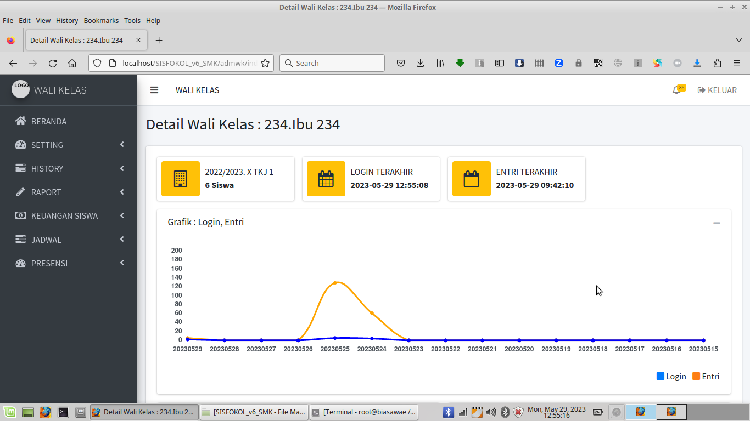This screenshot has height=421, width=750.
Task: Open Firefox application hamburger menu
Action: [737, 63]
